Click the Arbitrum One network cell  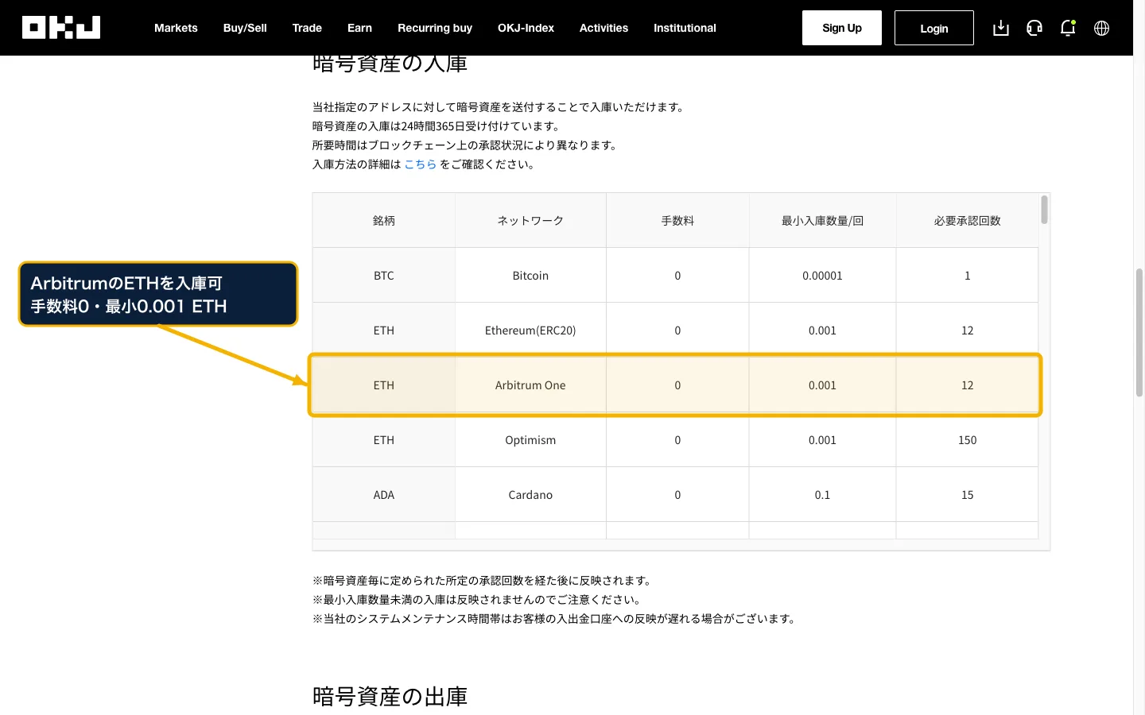[x=530, y=385]
